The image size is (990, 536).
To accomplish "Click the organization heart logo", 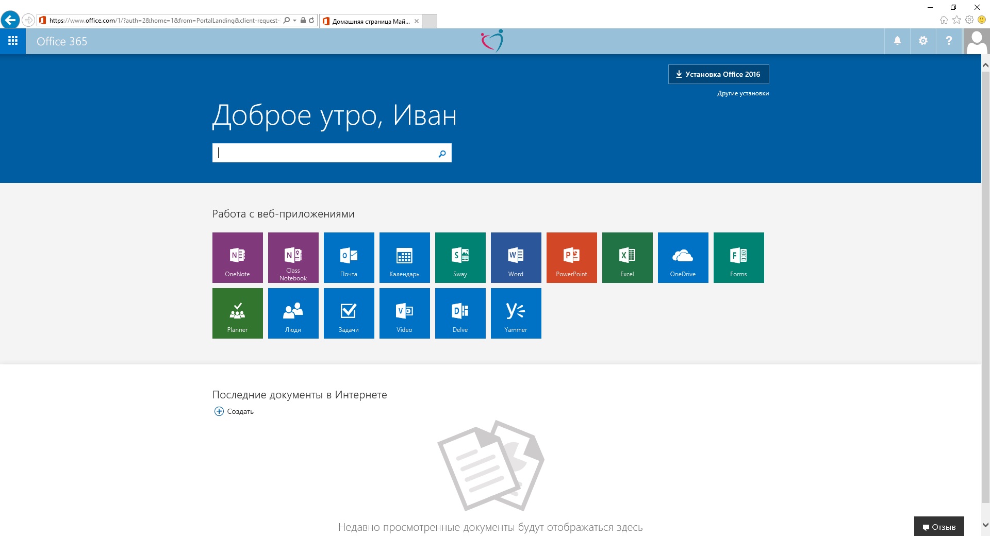I will (x=492, y=41).
